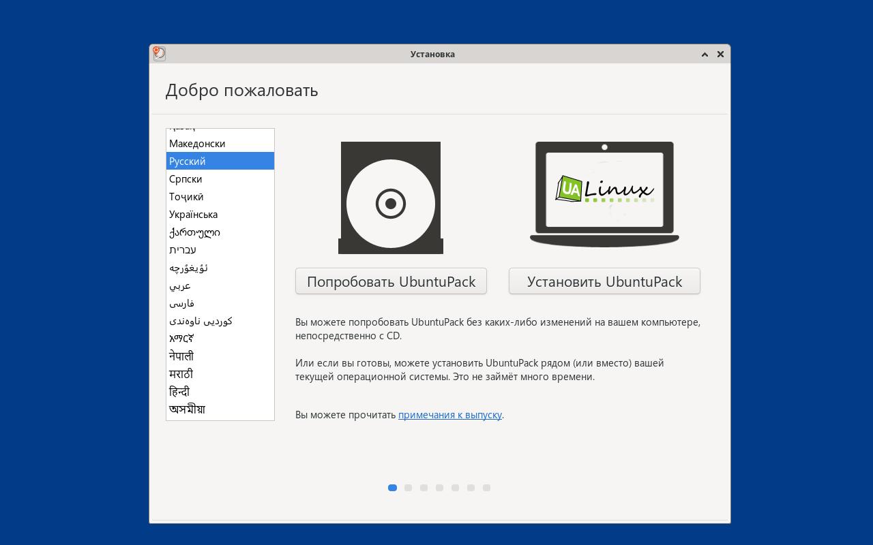873x545 pixels.
Task: Open the примечания к выпуску link
Action: tap(450, 415)
